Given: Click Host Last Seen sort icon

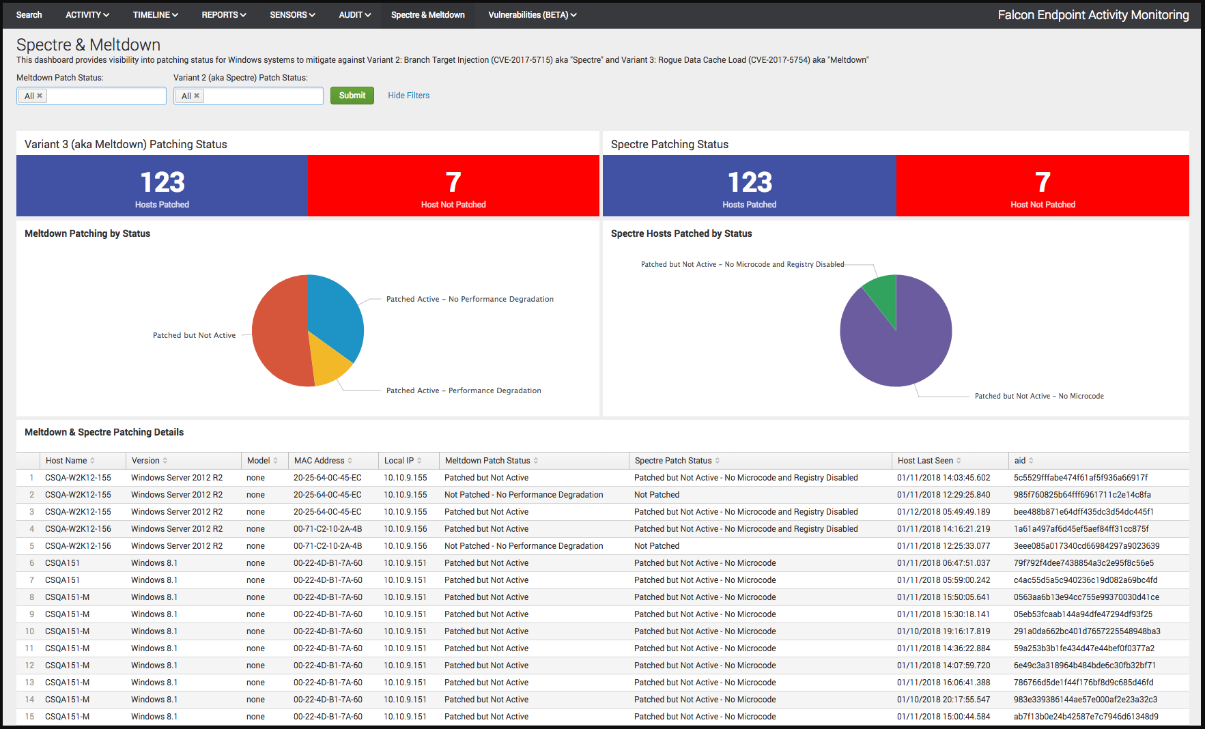Looking at the screenshot, I should coord(959,461).
